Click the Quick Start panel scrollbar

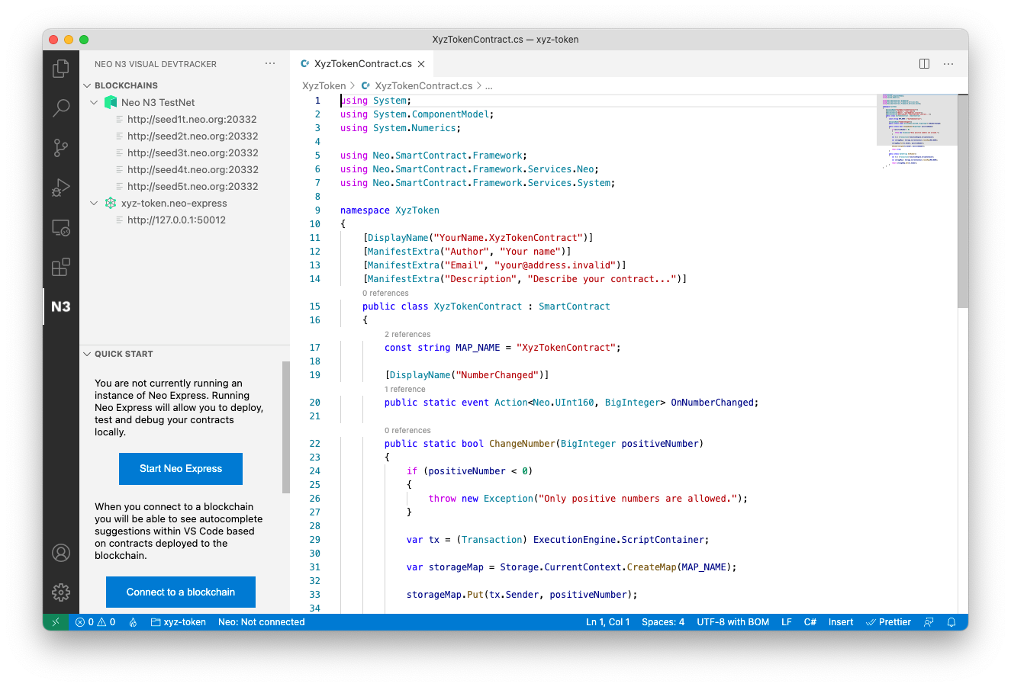(x=286, y=427)
